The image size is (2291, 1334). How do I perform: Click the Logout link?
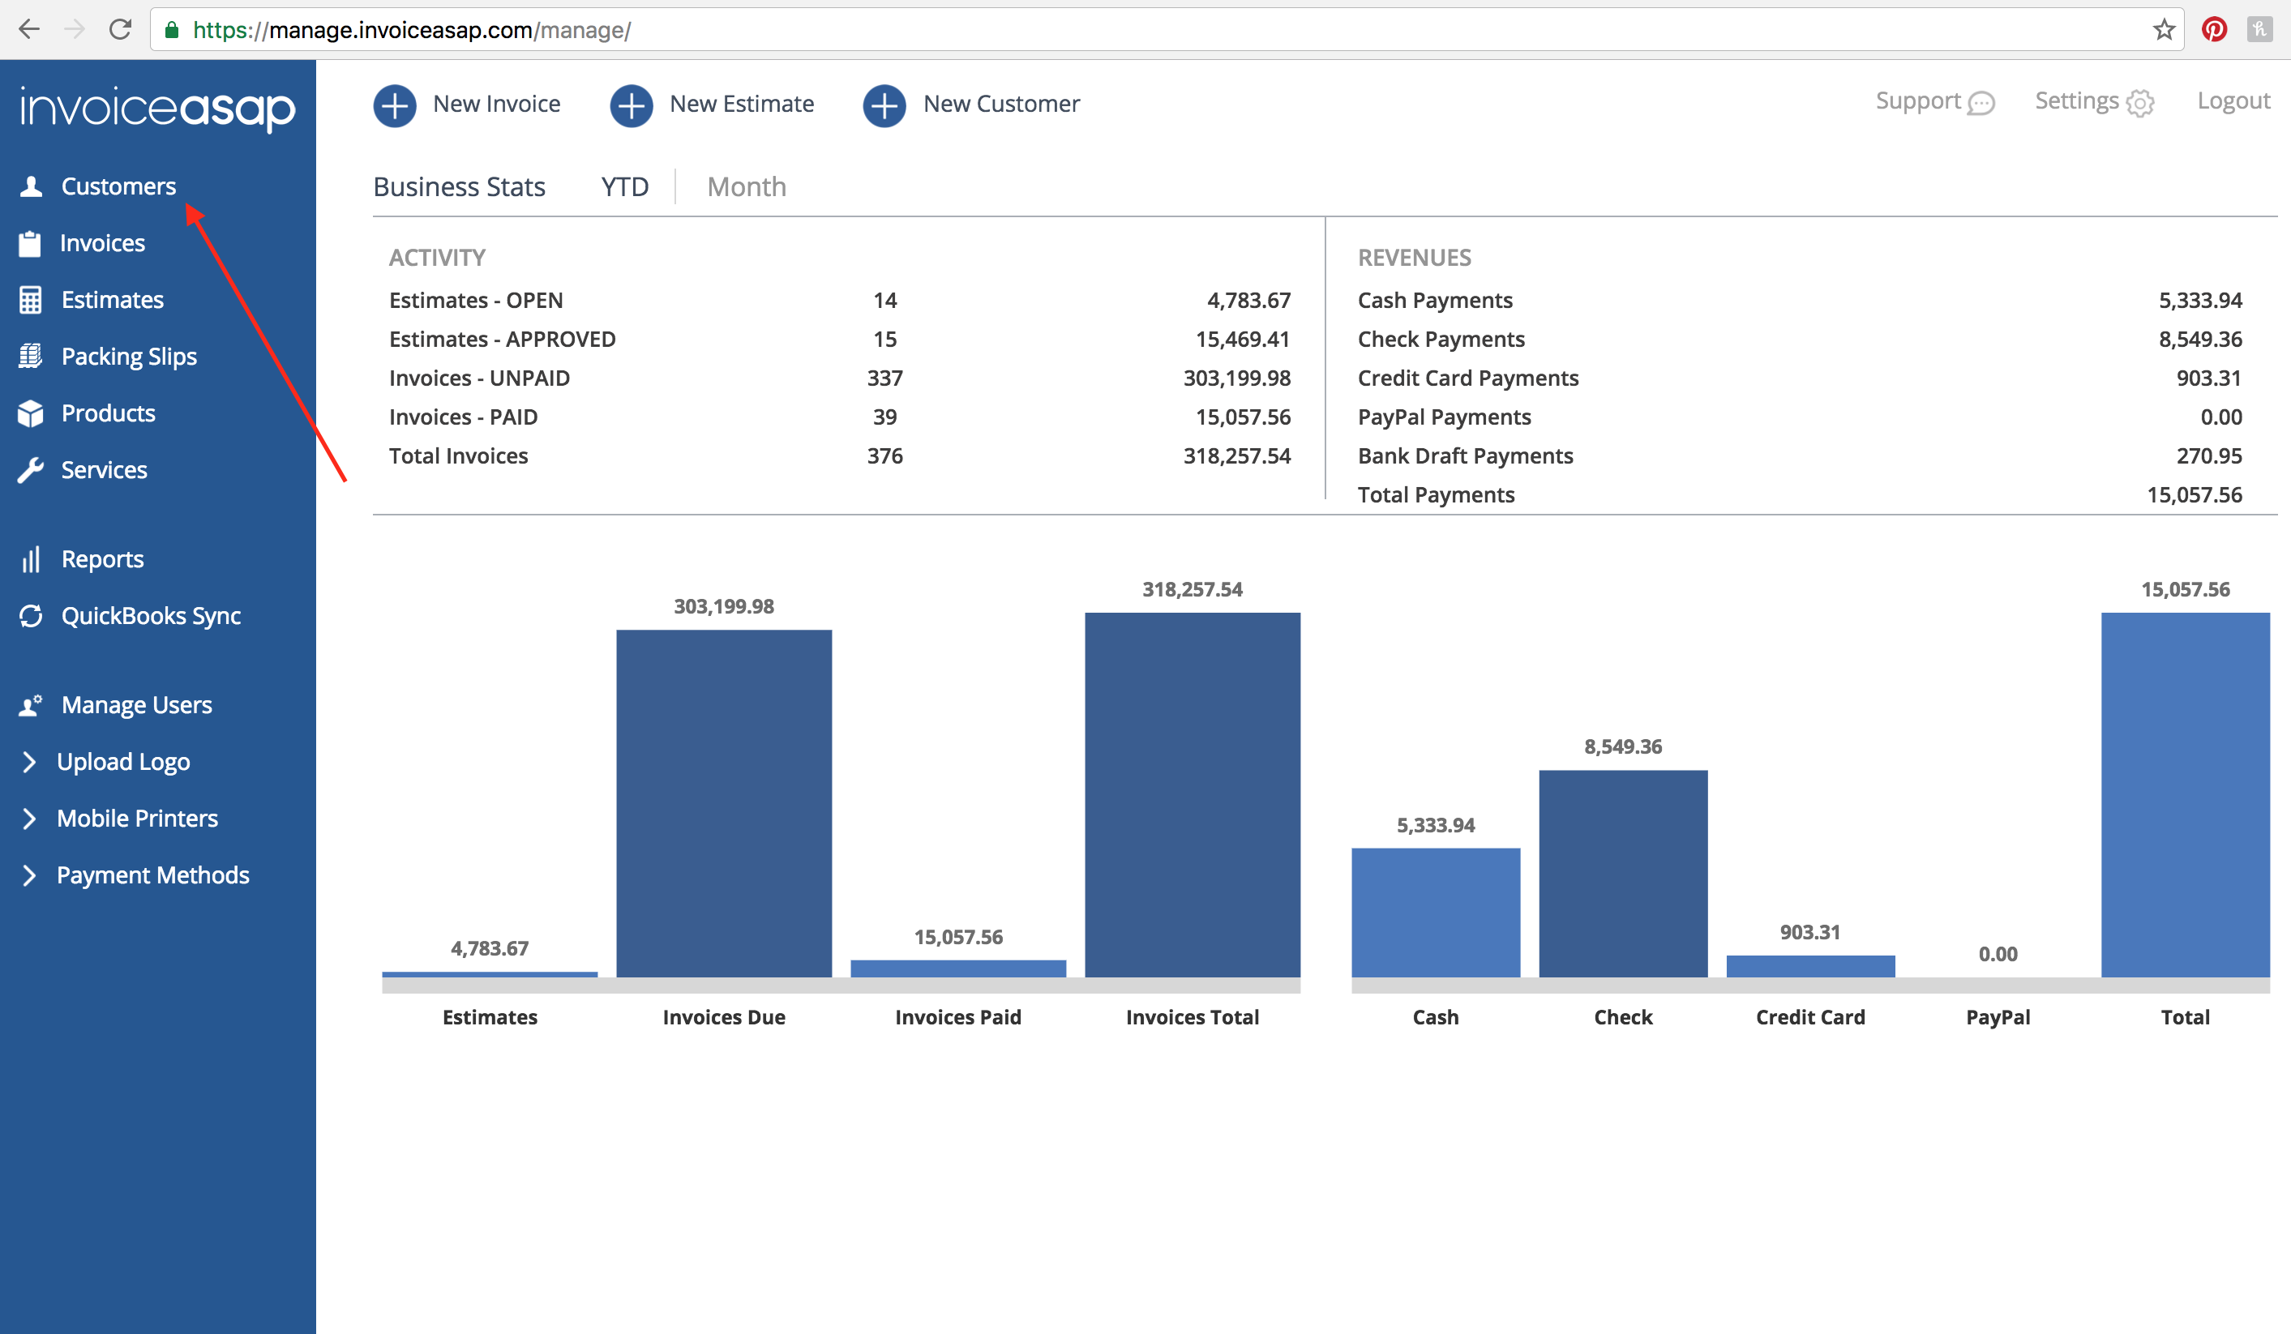(2233, 100)
